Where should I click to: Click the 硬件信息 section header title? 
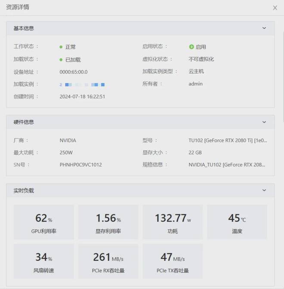click(24, 122)
